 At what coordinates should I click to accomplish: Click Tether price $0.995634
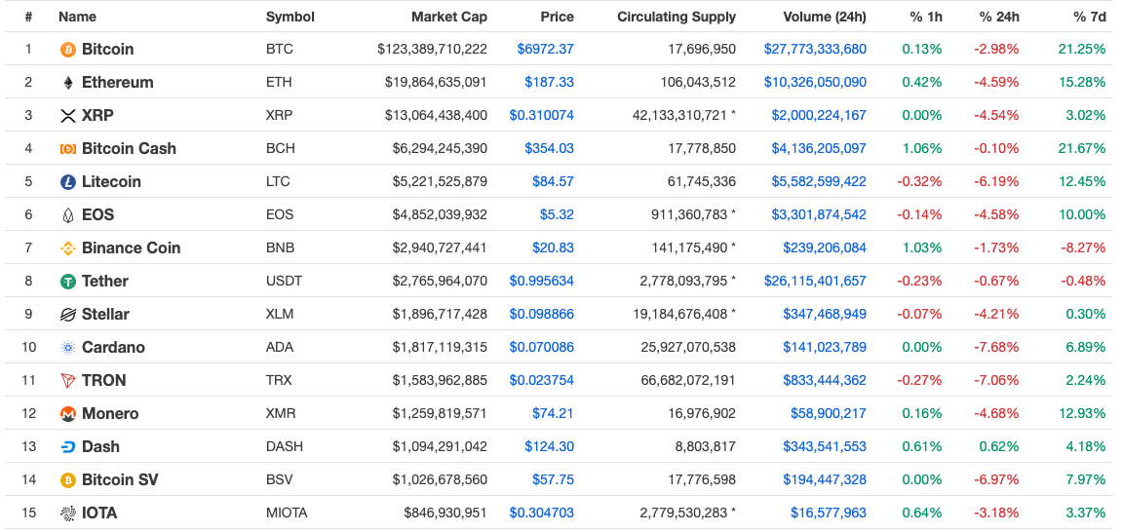point(542,281)
